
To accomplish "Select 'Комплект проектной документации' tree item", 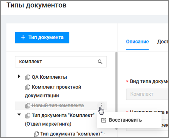I will tap(53, 91).
